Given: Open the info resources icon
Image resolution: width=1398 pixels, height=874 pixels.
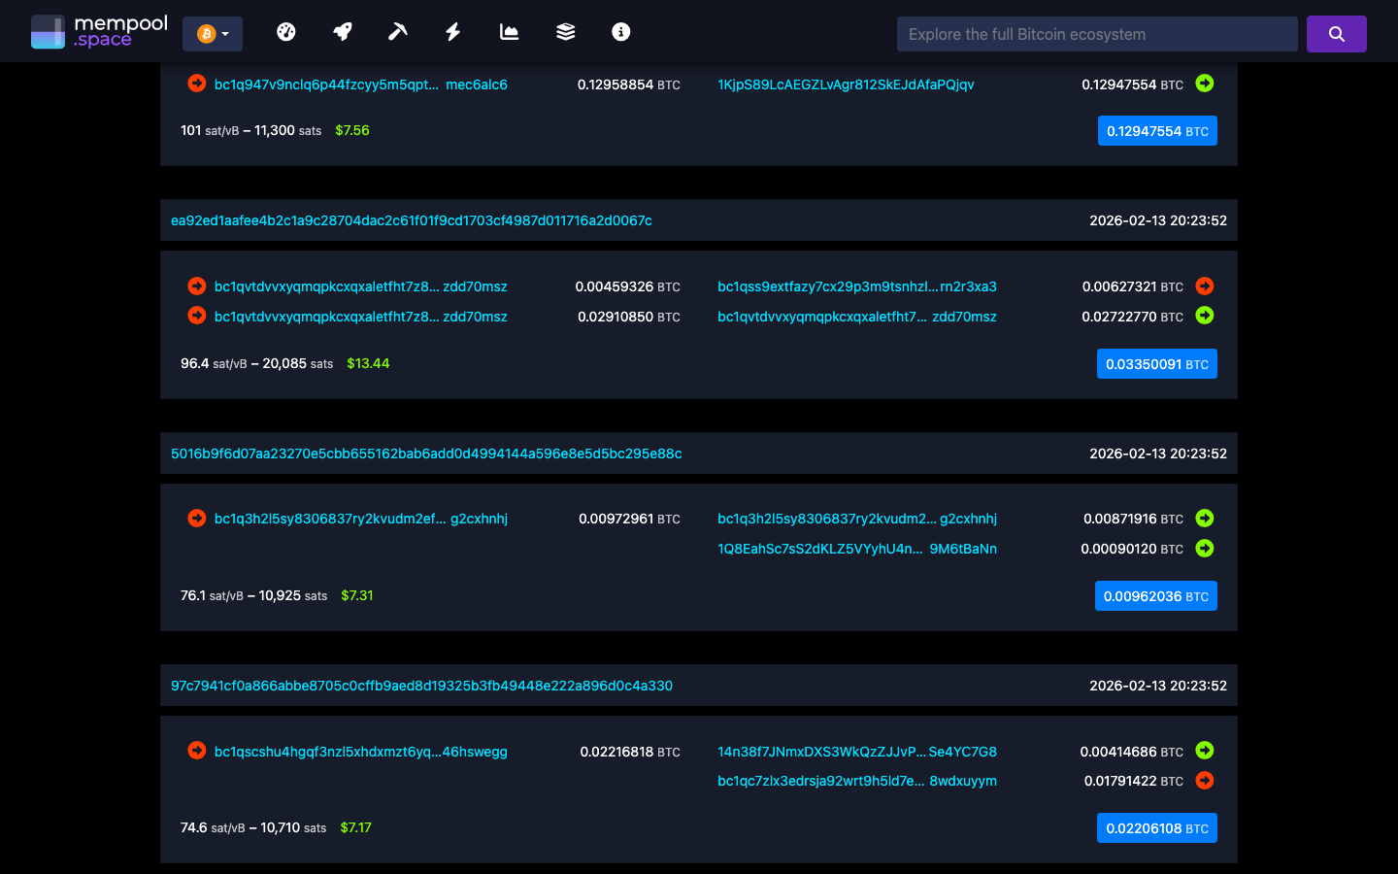Looking at the screenshot, I should point(619,31).
